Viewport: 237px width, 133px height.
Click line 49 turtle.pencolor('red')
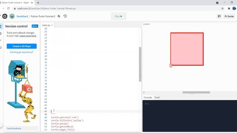[x=65, y=117]
